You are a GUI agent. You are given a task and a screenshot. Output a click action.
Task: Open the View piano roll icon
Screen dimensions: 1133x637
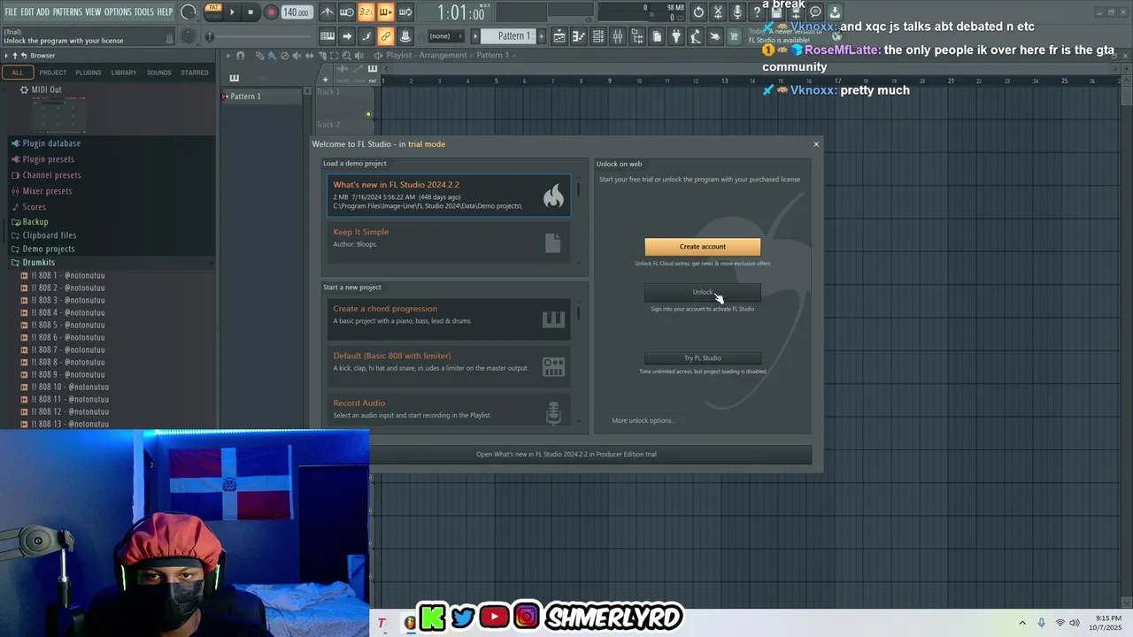(x=579, y=36)
